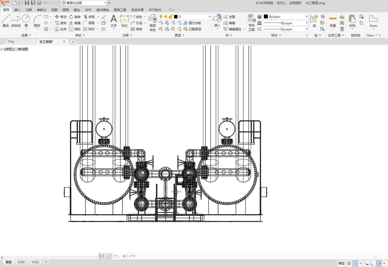Click the 旋转 (Rotate) tool
The height and width of the screenshot is (267, 388).
[75, 17]
